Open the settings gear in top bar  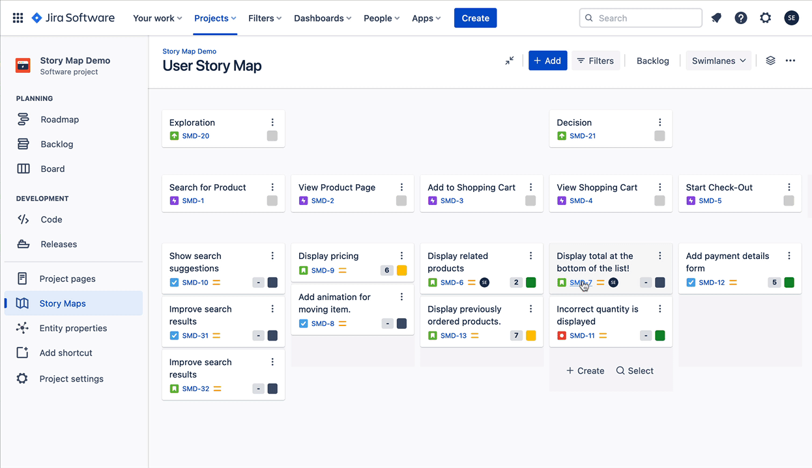[x=766, y=18]
